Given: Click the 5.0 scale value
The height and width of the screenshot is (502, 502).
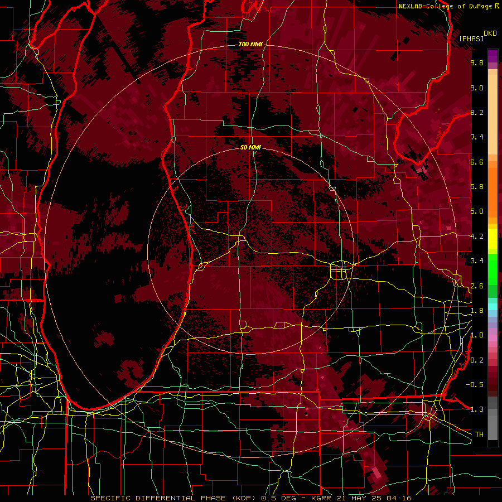Looking at the screenshot, I should tap(477, 211).
